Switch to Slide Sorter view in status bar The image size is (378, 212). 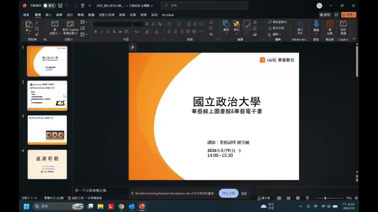(x=288, y=198)
